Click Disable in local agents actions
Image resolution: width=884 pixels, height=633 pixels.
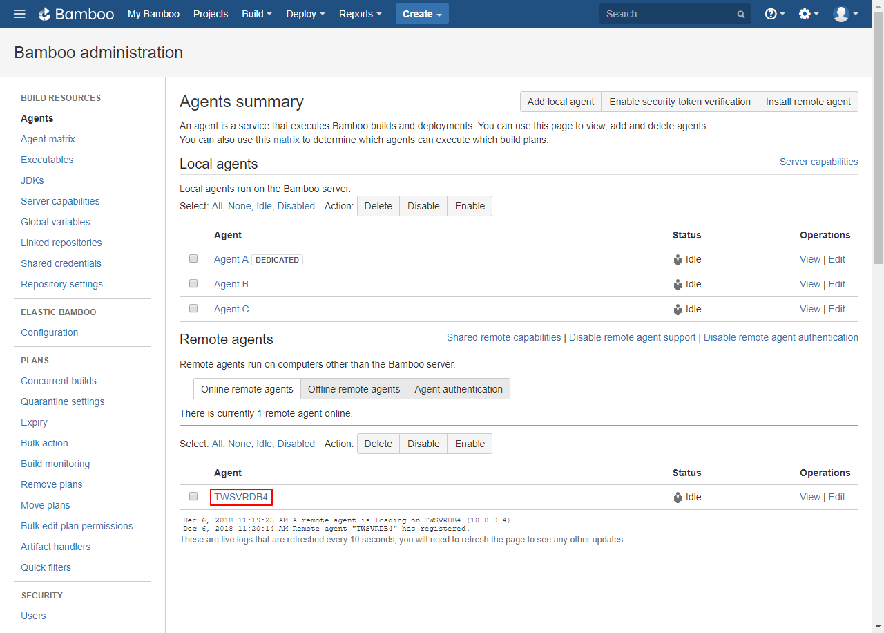(423, 206)
